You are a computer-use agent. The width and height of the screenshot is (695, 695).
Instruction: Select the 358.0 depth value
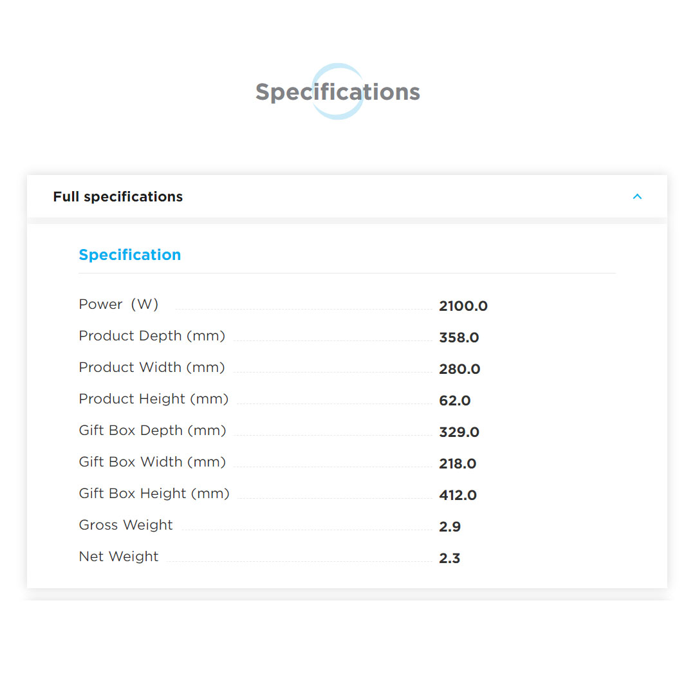pyautogui.click(x=459, y=338)
